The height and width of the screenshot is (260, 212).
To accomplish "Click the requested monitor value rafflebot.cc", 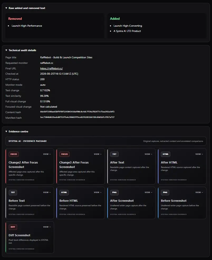I will click(x=47, y=63).
